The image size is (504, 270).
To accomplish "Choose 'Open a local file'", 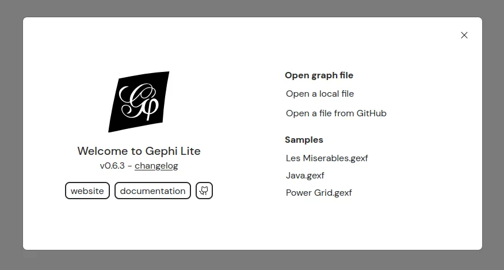I will (320, 94).
